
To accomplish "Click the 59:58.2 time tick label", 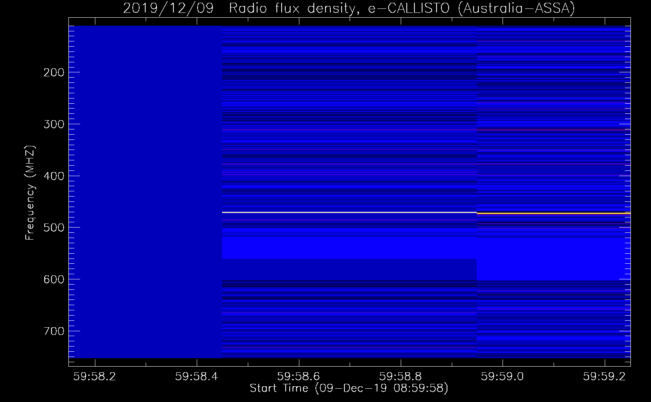I will click(95, 376).
